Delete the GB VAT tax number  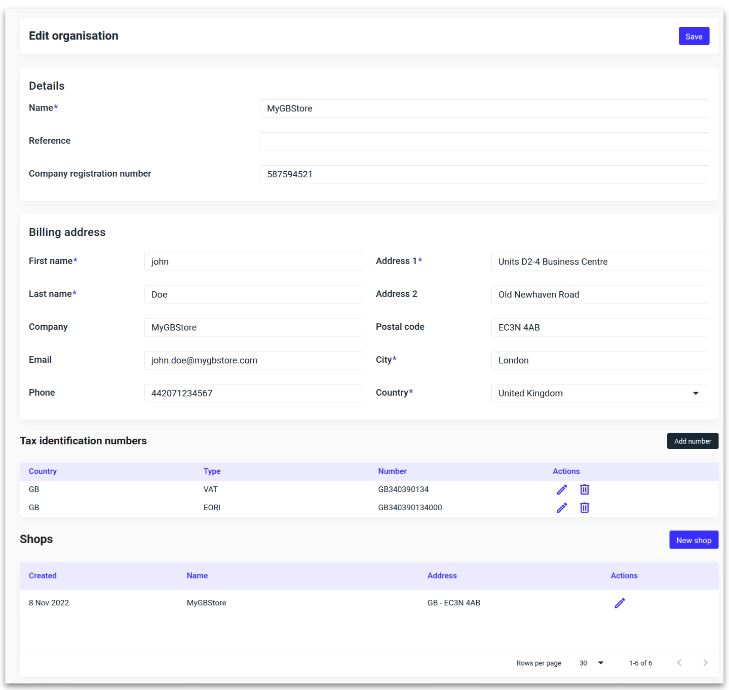[x=584, y=489]
